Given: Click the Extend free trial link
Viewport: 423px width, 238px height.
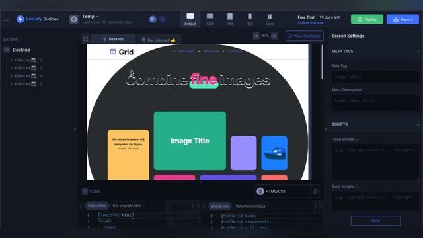Looking at the screenshot, I should point(311,23).
